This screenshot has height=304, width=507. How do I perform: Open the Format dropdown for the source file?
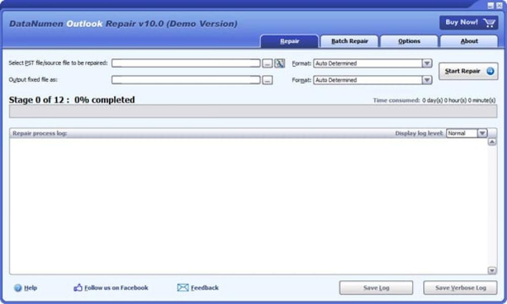pyautogui.click(x=426, y=63)
